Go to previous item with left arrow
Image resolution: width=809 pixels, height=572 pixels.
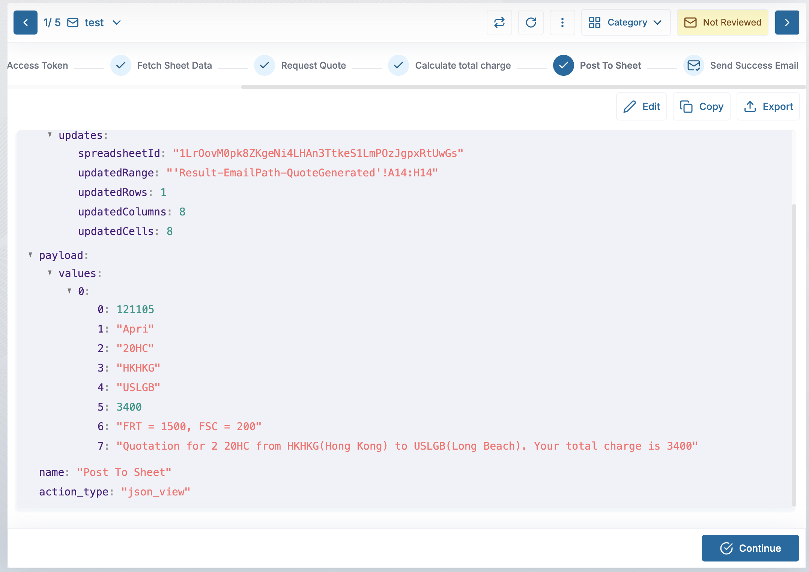[26, 23]
